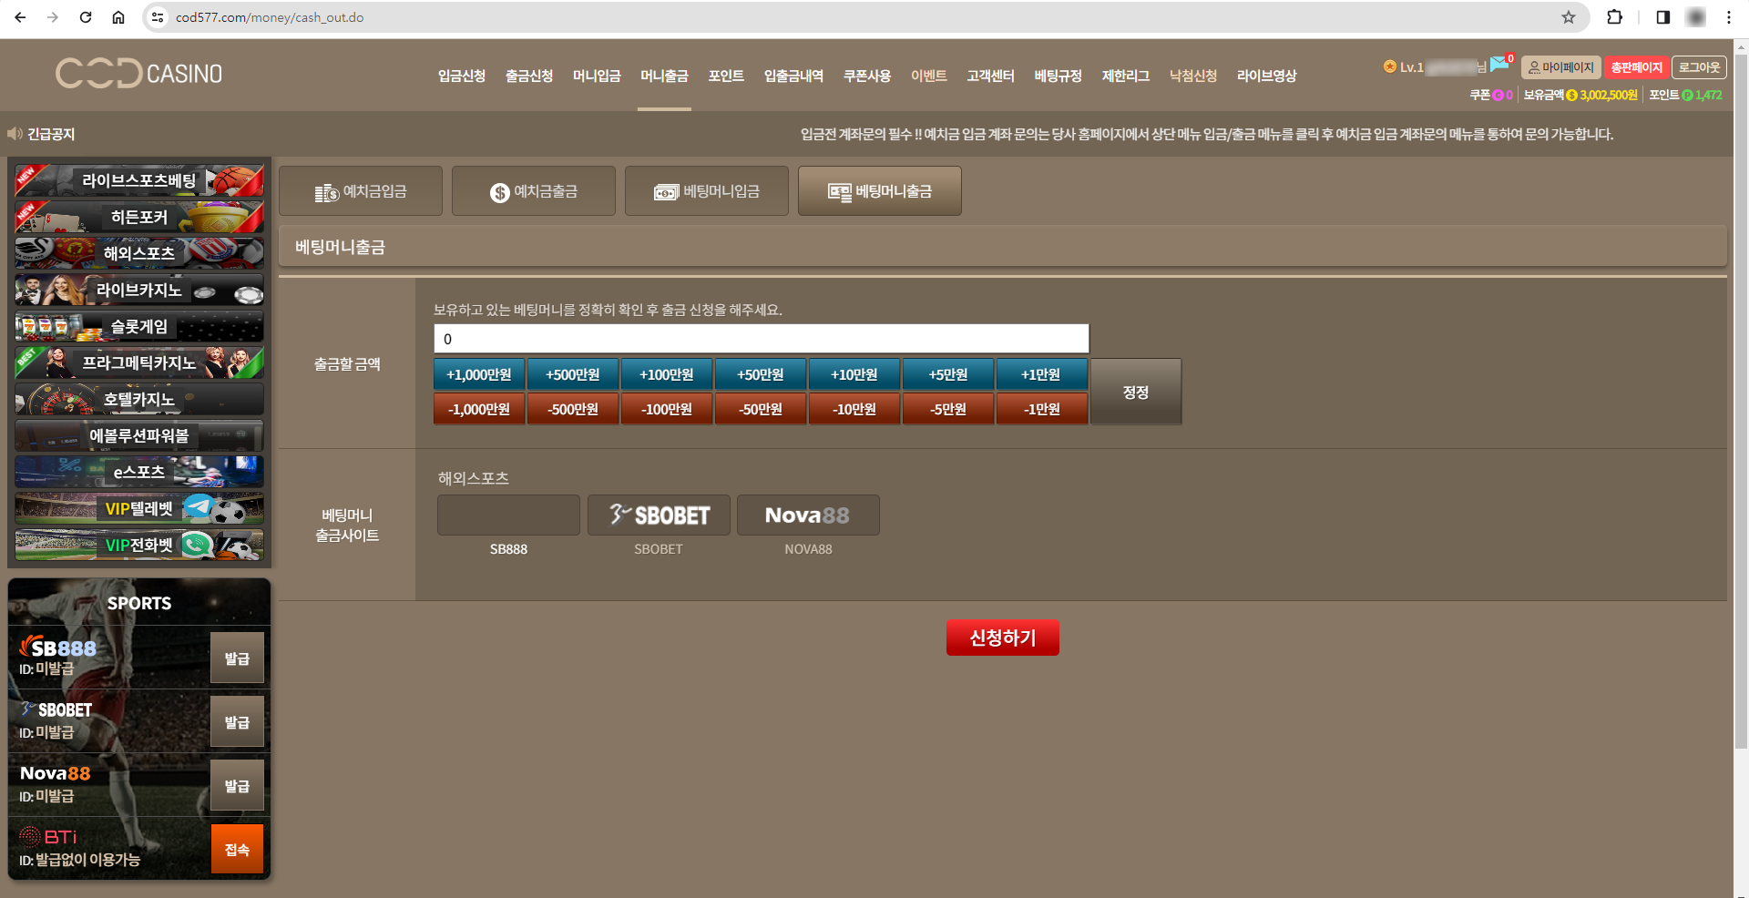
Task: Choose SBOBET as withdrawal site
Action: pyautogui.click(x=659, y=515)
